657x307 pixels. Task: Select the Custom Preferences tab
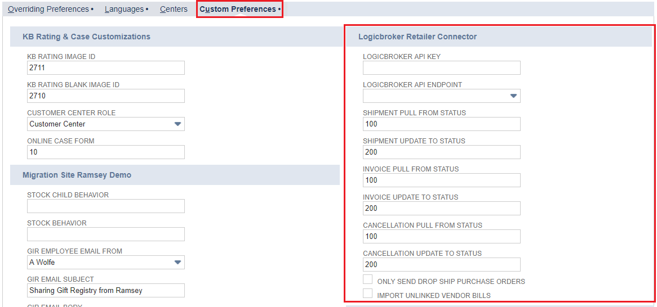[238, 10]
